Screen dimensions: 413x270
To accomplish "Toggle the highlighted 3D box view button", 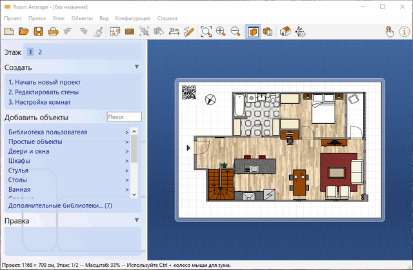I will tap(254, 31).
